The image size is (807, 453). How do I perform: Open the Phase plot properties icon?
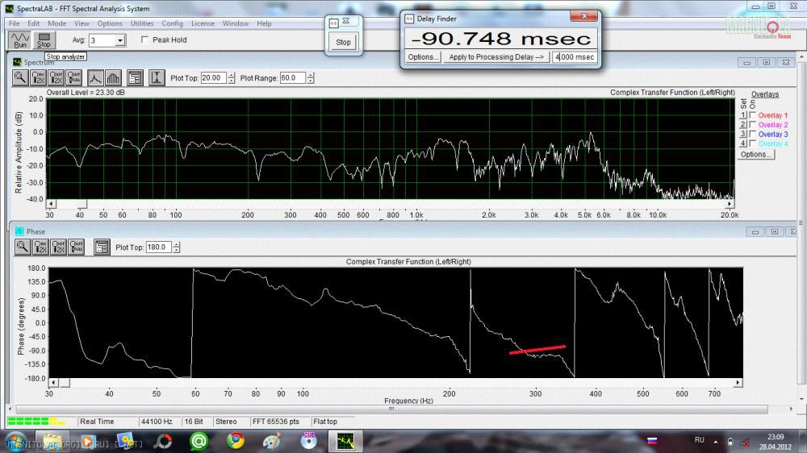click(x=102, y=247)
